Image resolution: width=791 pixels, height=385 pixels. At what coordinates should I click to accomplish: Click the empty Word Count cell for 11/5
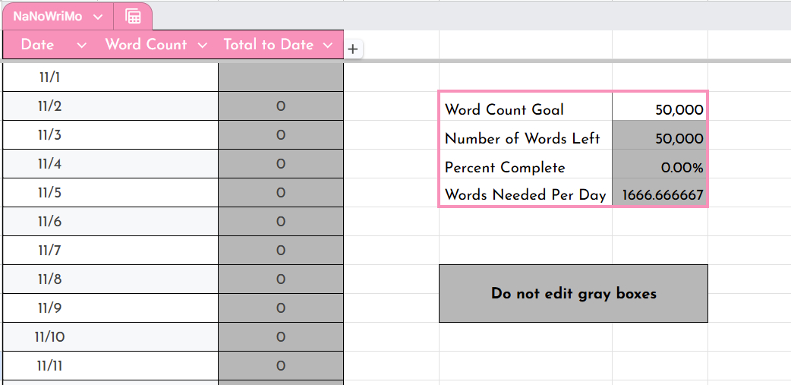click(x=157, y=193)
